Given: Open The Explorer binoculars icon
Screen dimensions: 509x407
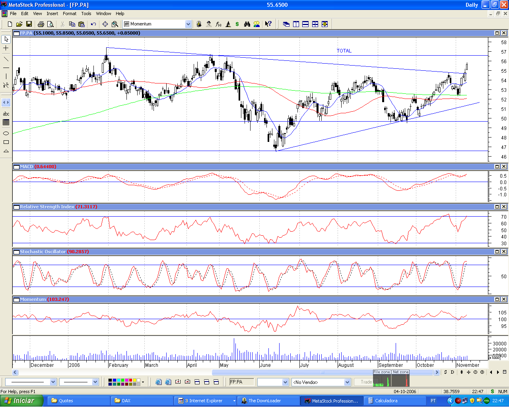Looking at the screenshot, I should pyautogui.click(x=247, y=24).
